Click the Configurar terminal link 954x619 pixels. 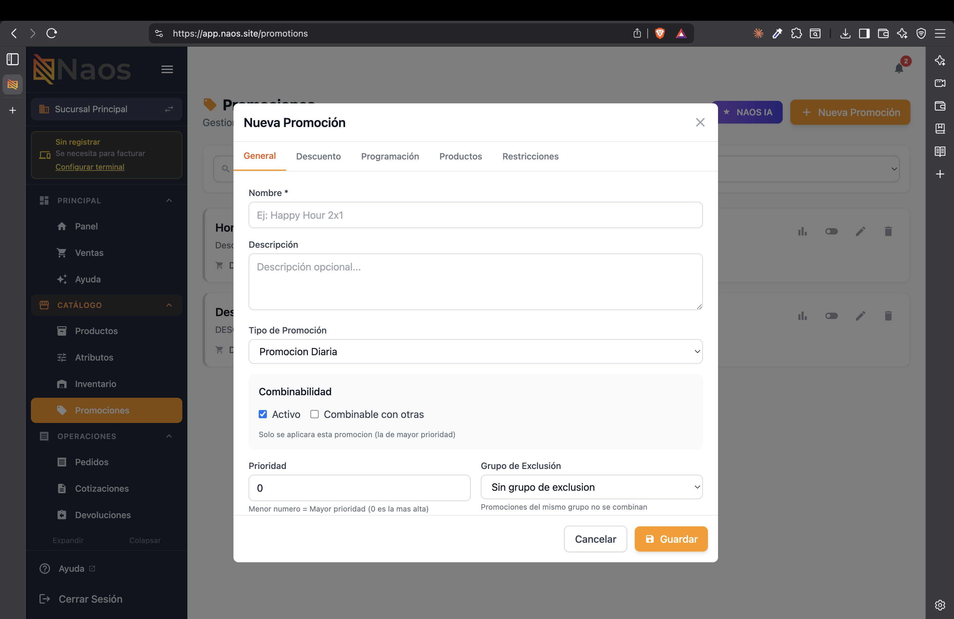click(x=90, y=166)
